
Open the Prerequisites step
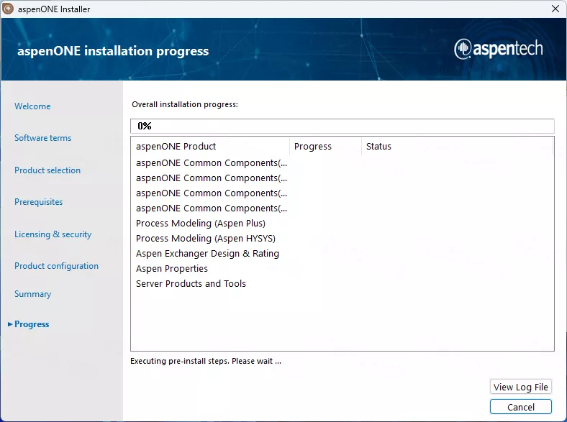point(38,202)
